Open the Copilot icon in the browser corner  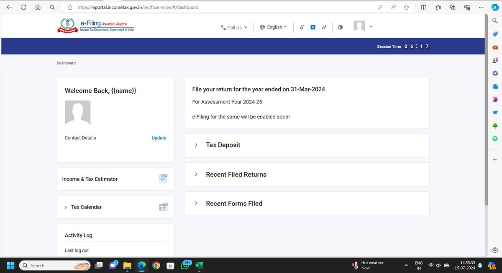[495, 7]
